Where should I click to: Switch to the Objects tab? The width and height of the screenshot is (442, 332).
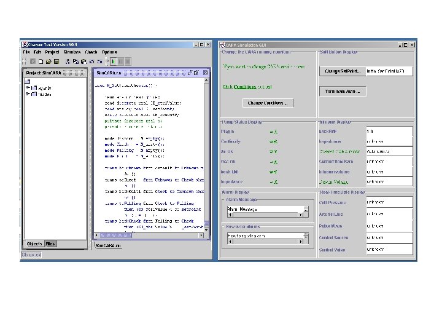(x=34, y=243)
